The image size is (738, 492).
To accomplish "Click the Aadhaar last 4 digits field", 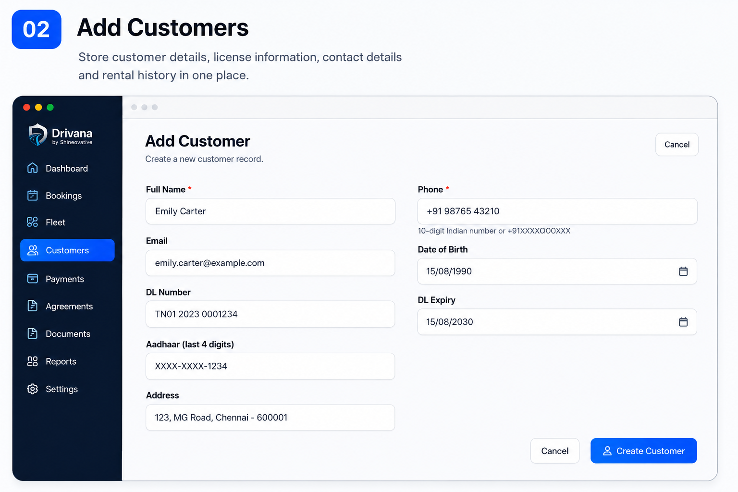I will pos(271,366).
